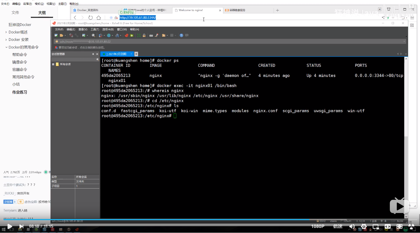Pin the session manager panel
The width and height of the screenshot is (420, 233).
pos(93,54)
